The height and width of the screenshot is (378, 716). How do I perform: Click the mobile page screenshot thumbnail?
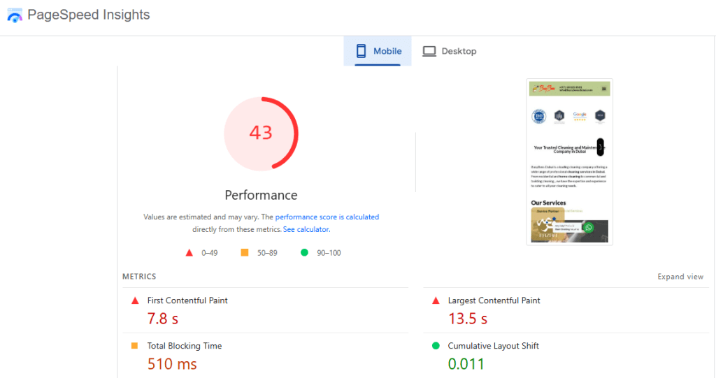(x=569, y=162)
